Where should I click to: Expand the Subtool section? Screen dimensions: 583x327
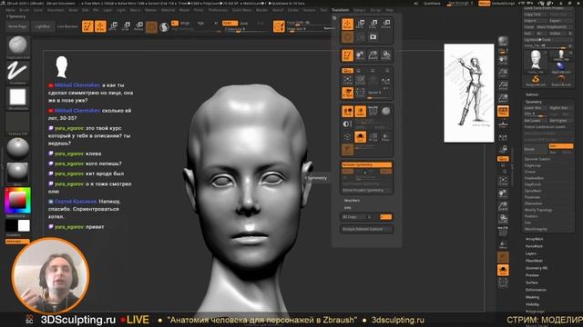coord(532,94)
